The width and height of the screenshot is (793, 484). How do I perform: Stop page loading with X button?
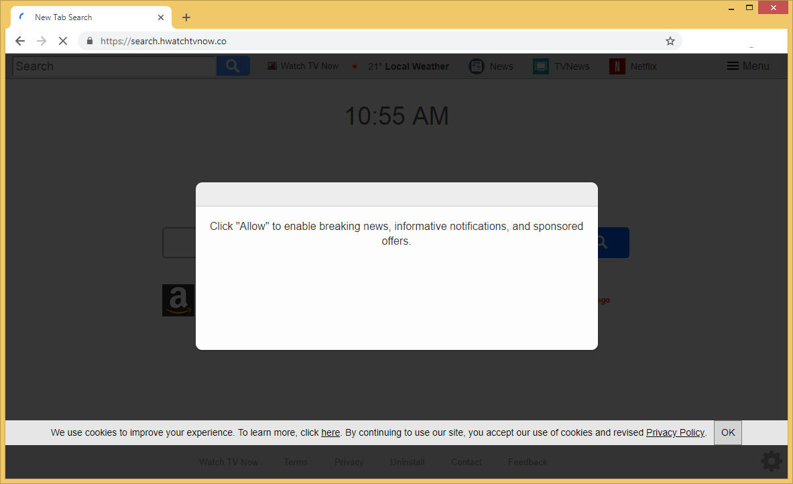tap(62, 41)
